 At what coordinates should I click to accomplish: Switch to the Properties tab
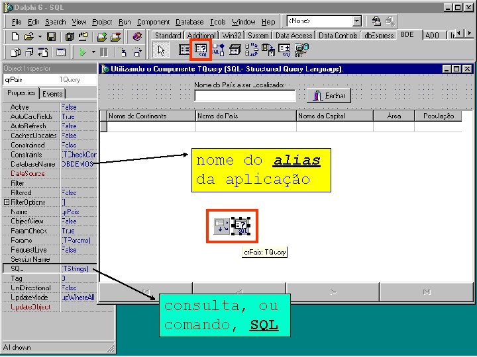click(21, 93)
